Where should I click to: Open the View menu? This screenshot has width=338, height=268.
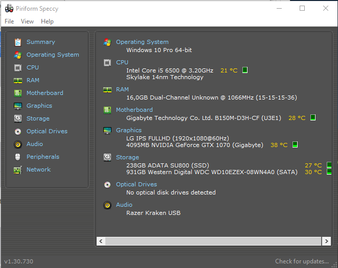(x=28, y=21)
